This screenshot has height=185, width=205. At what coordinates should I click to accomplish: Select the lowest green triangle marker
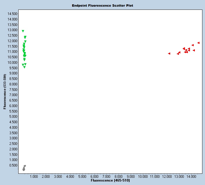point(24,67)
